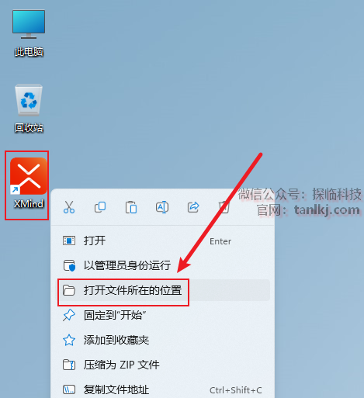This screenshot has height=398, width=364.
Task: Select the 回收站 recycle bin icon
Action: [29, 109]
